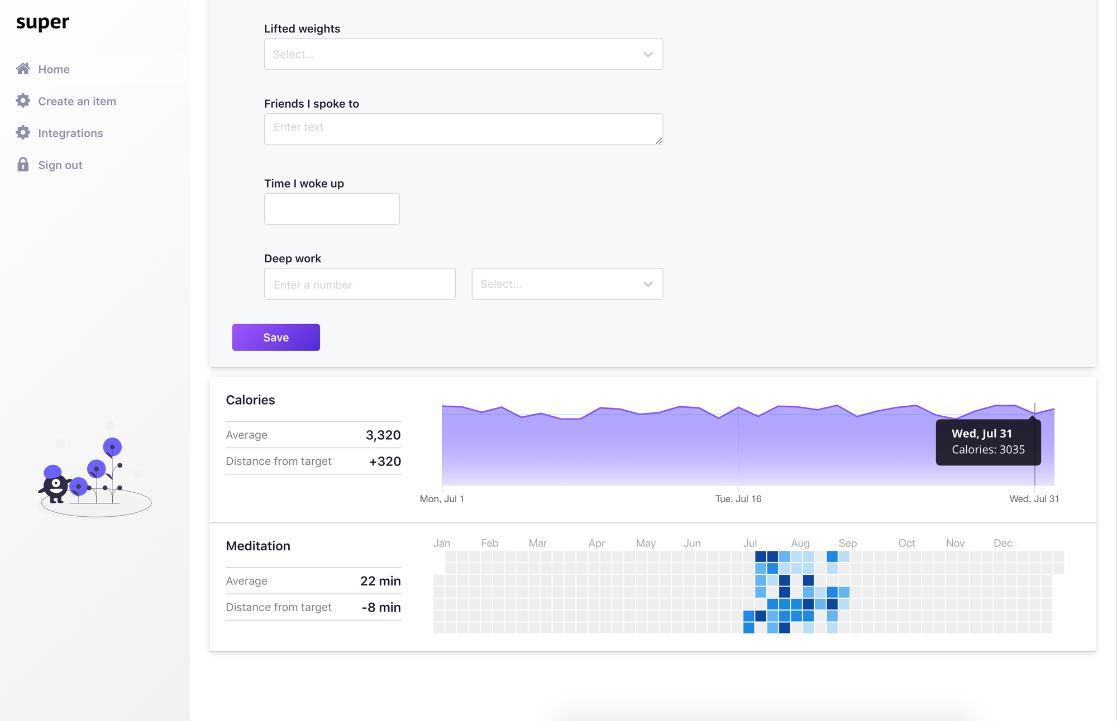Click the Integrations gear icon
The height and width of the screenshot is (721, 1117).
pos(22,133)
